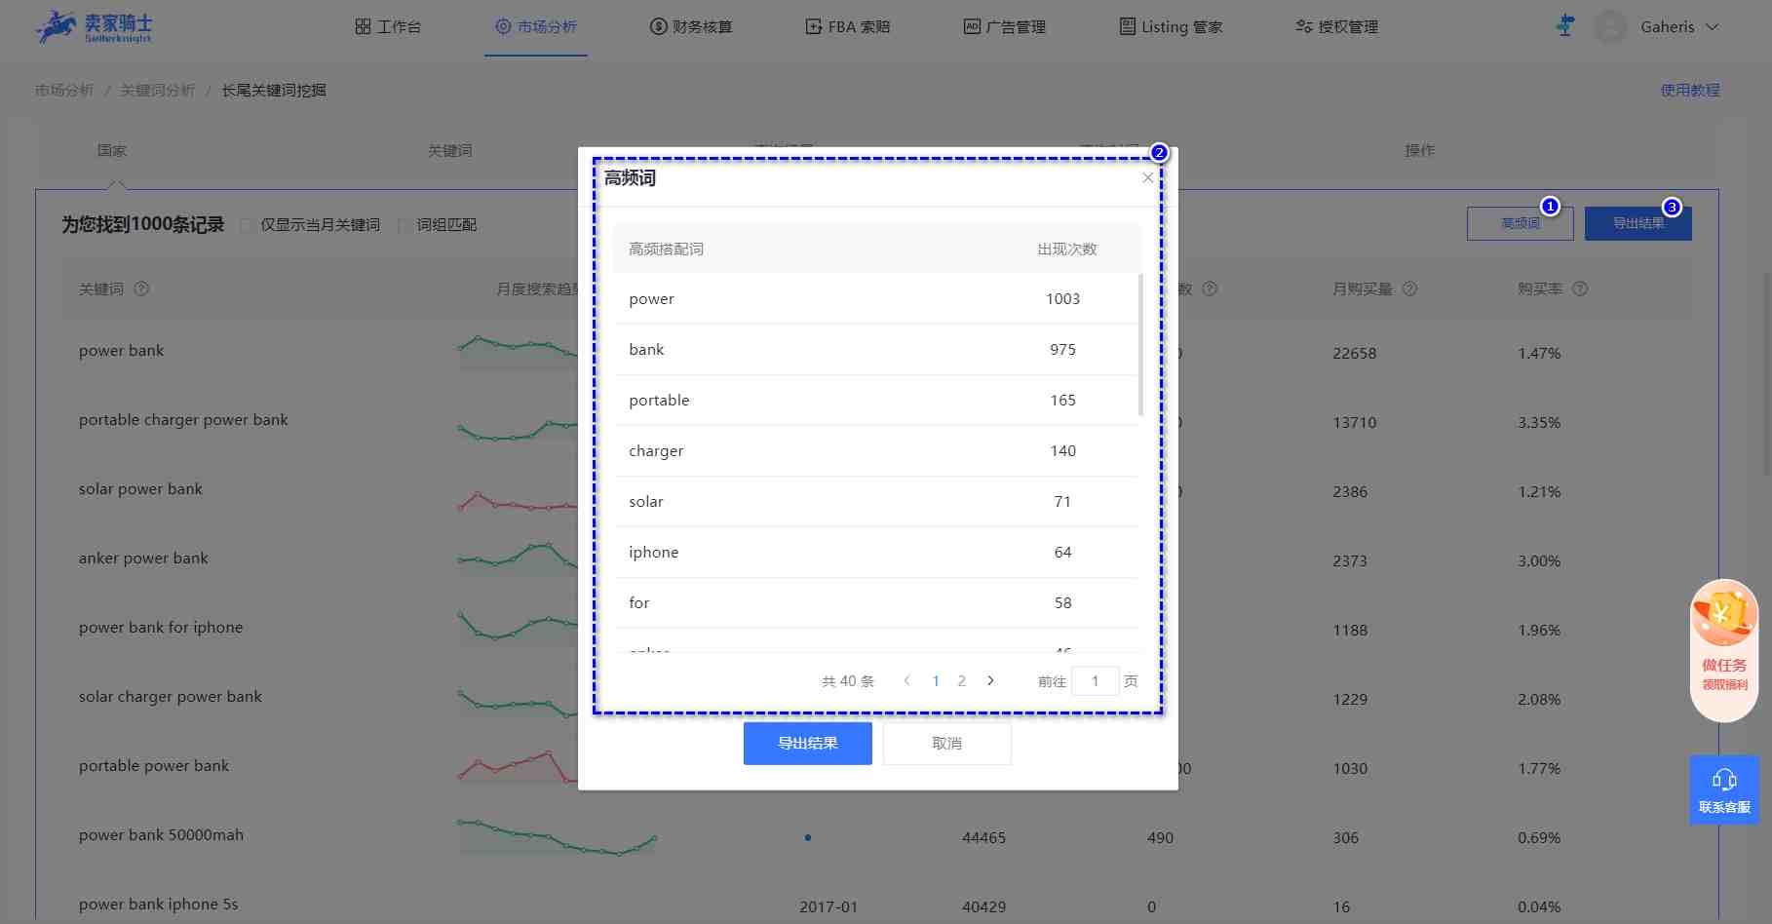Click keyword 'anker power bank'

143,558
